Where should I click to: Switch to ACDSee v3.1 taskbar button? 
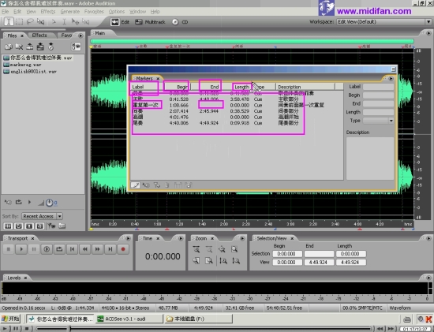tap(129, 319)
